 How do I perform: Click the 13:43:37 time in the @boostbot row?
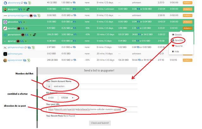162,22
